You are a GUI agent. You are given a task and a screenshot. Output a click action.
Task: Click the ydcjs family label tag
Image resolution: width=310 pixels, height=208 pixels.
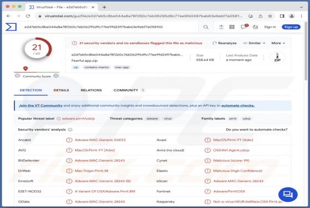tap(246, 118)
